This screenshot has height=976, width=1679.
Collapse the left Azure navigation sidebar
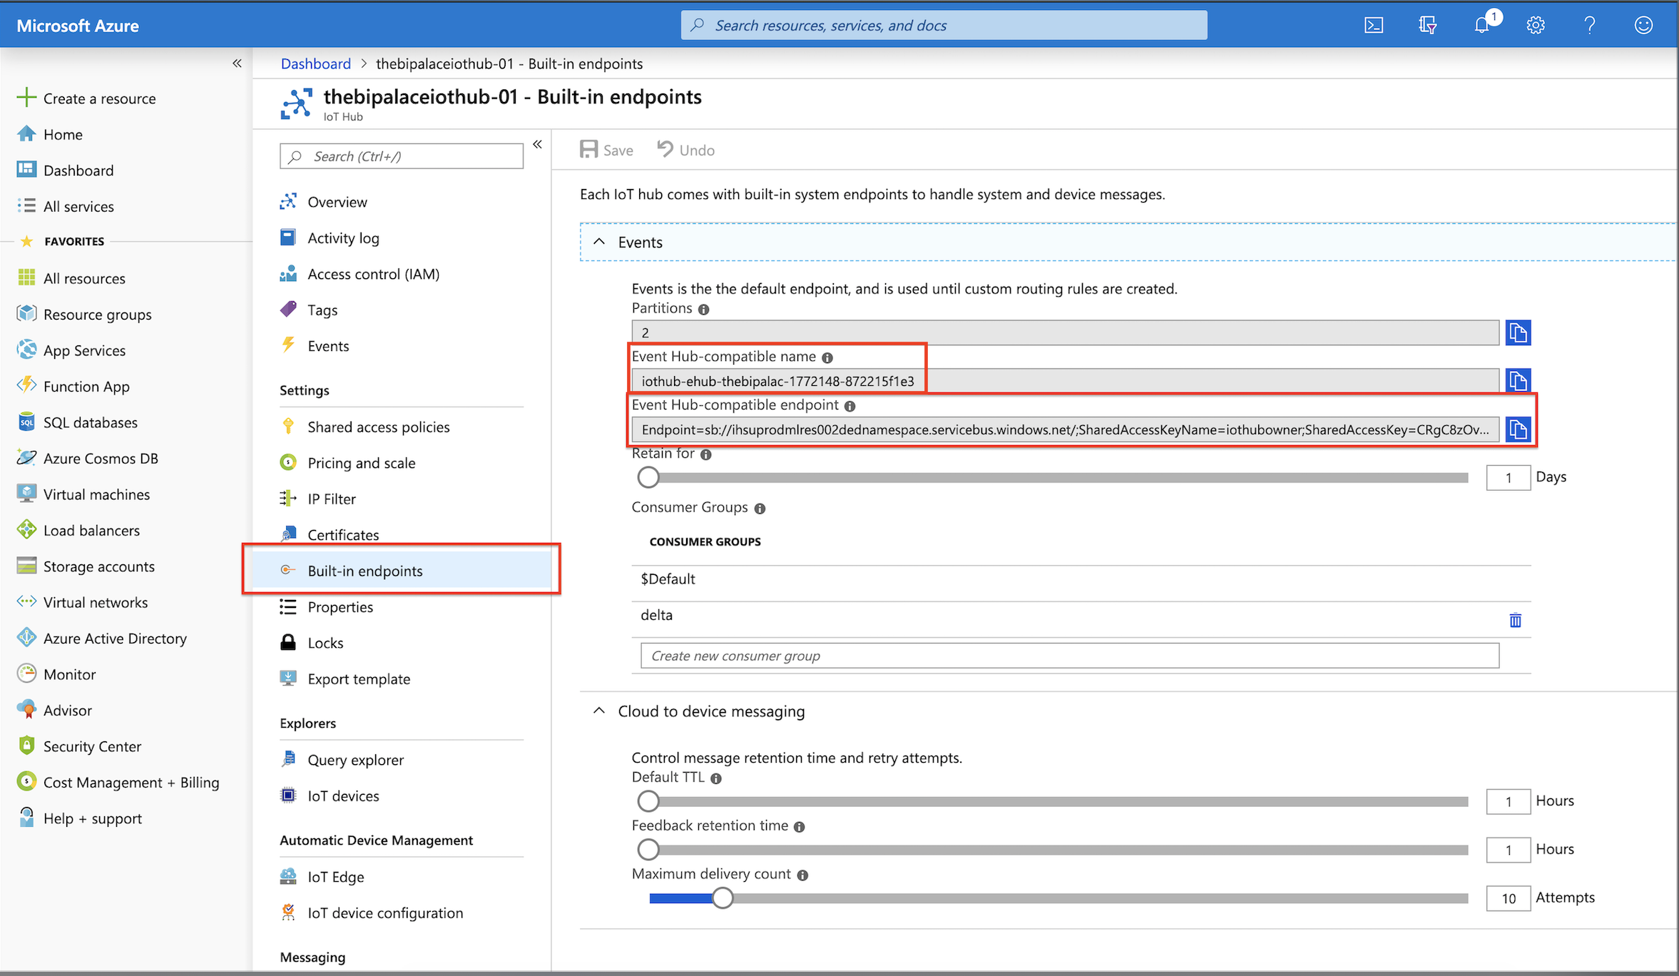[237, 63]
